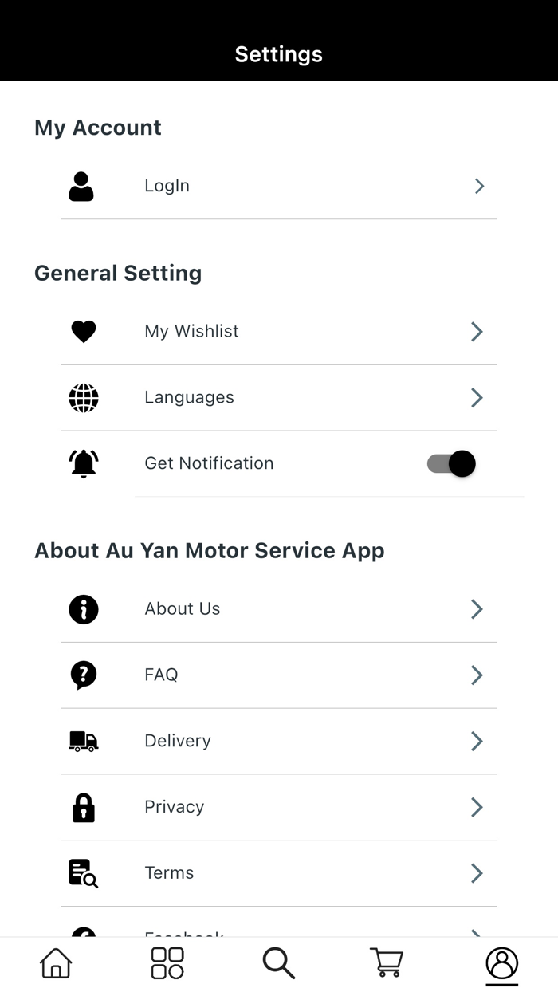The image size is (558, 992).
Task: Open My Wishlist via its chevron arrow
Action: 476,331
